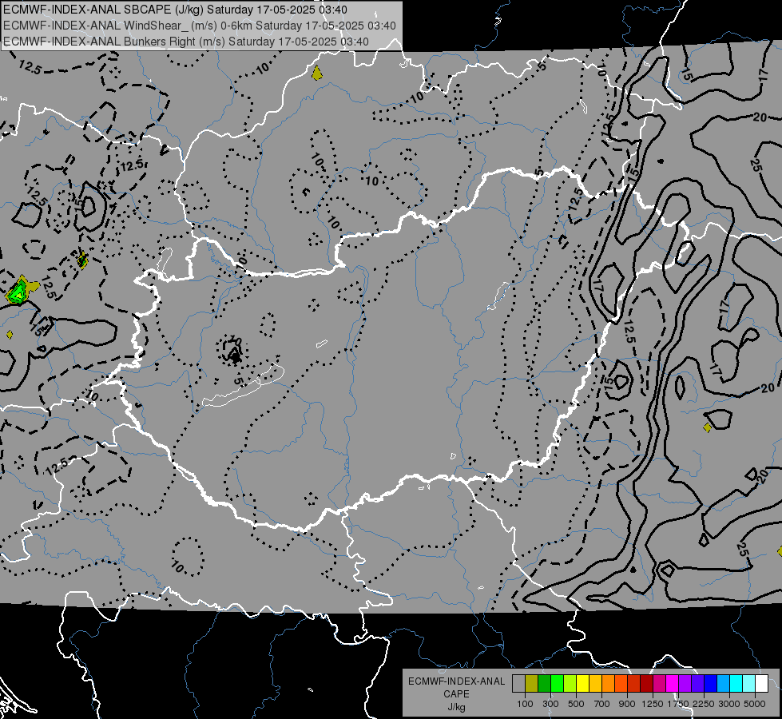Select the orange-red legend swatch

(x=621, y=683)
